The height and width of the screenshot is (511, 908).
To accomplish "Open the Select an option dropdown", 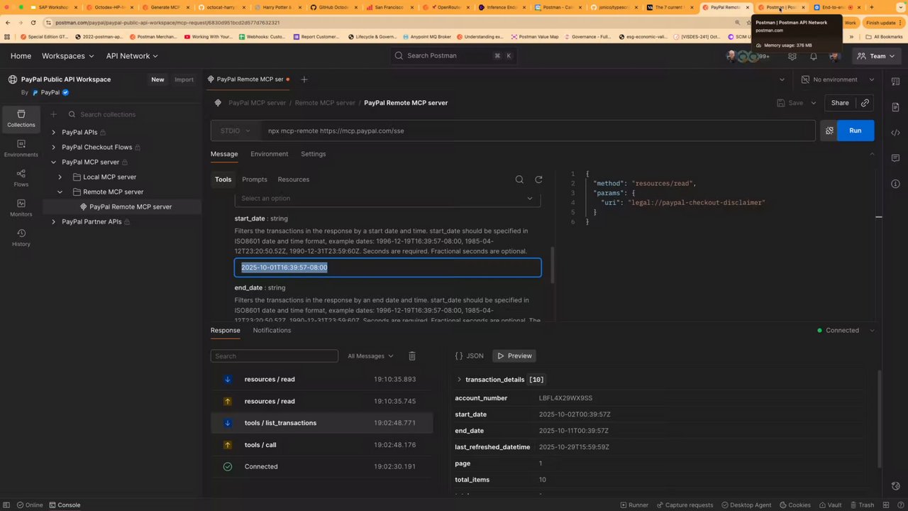I will 387,199.
